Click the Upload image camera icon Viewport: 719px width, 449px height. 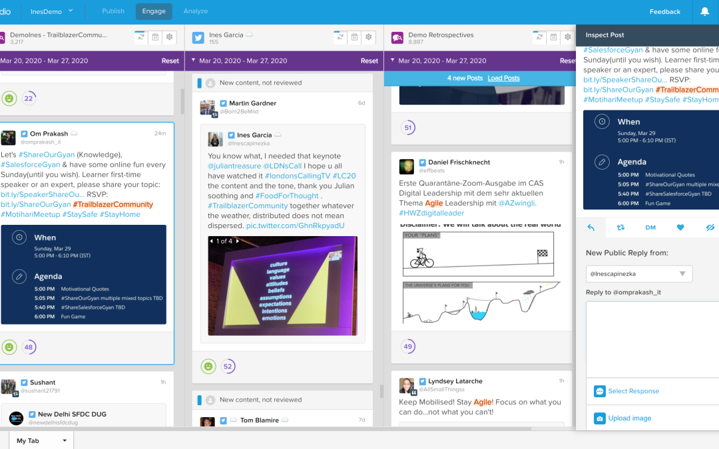[x=599, y=418]
